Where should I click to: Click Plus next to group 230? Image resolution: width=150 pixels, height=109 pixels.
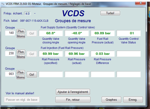tap(21, 52)
